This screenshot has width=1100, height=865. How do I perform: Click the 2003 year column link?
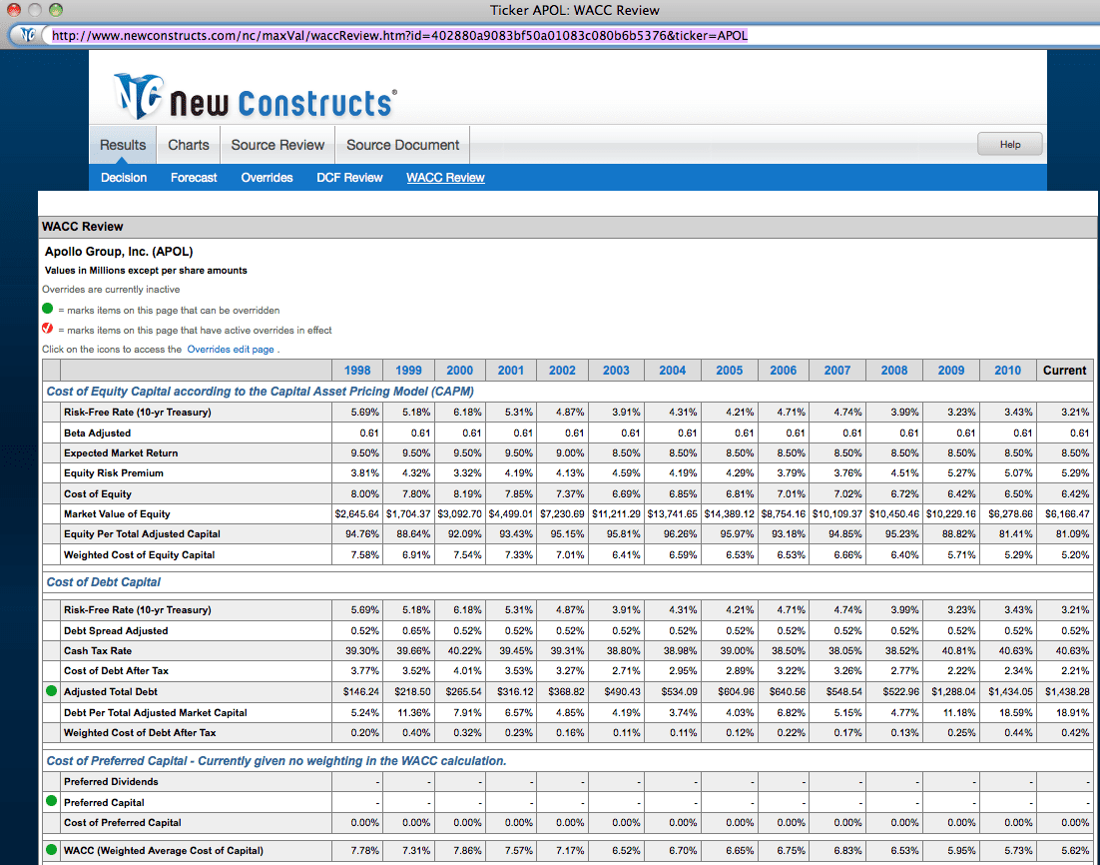point(616,370)
